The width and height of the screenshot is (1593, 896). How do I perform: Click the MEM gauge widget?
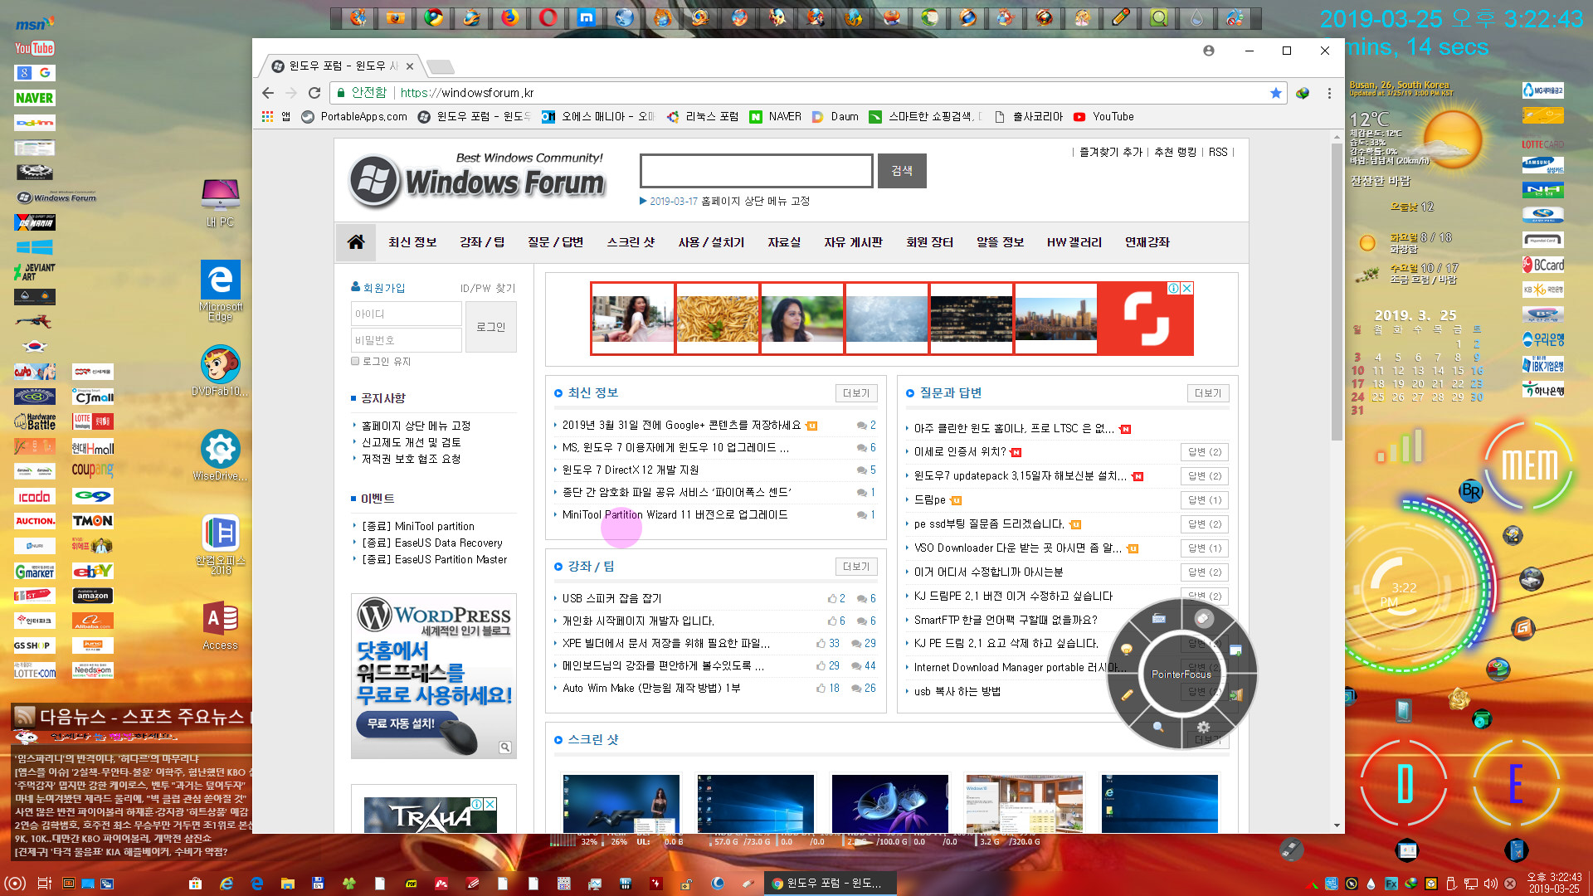[x=1529, y=465]
